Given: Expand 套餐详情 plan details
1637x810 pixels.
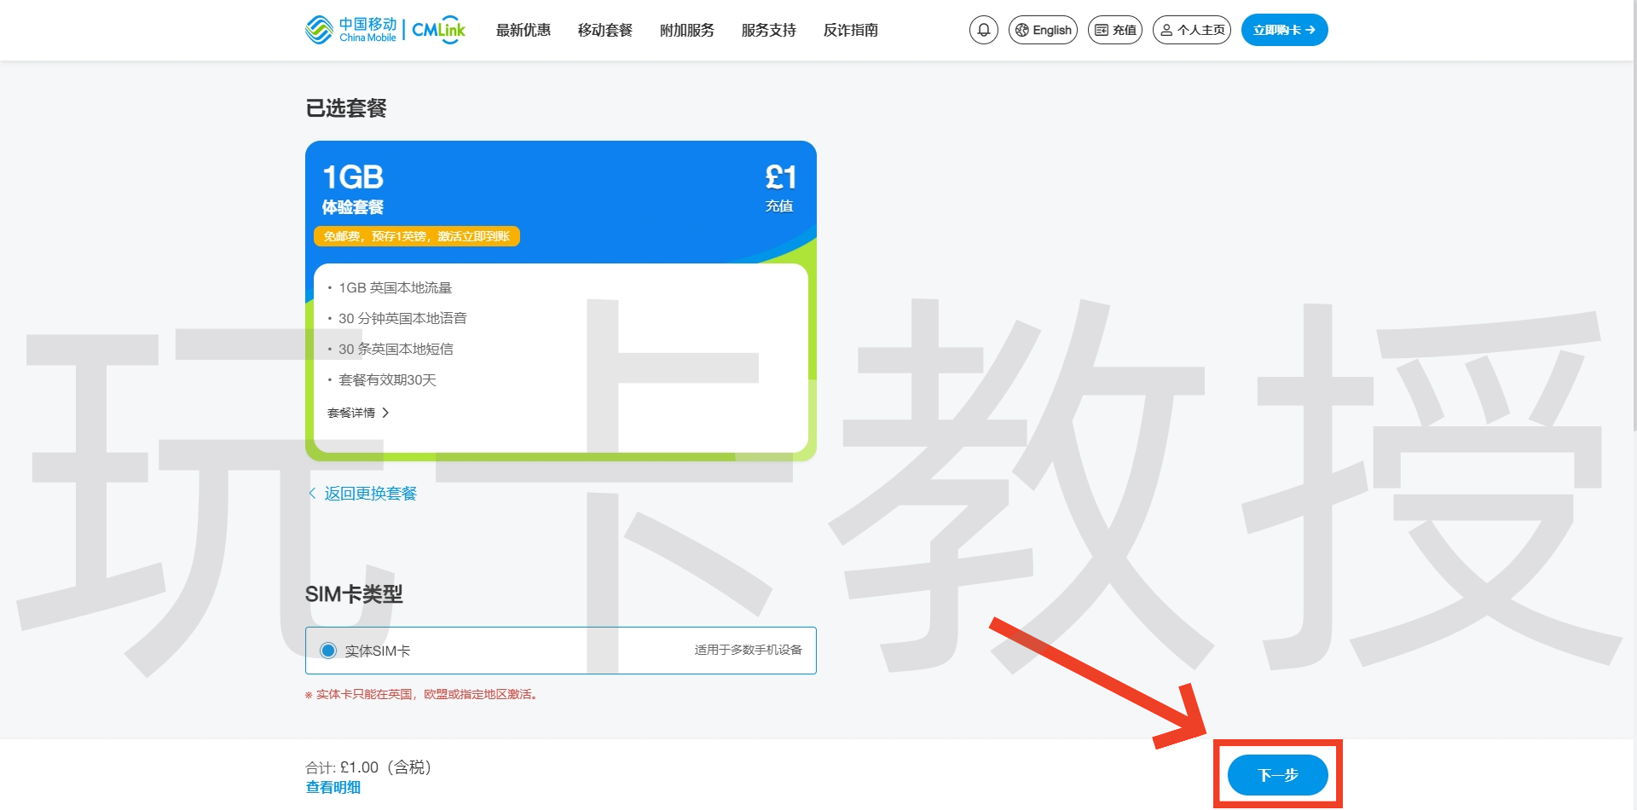Looking at the screenshot, I should (x=358, y=413).
